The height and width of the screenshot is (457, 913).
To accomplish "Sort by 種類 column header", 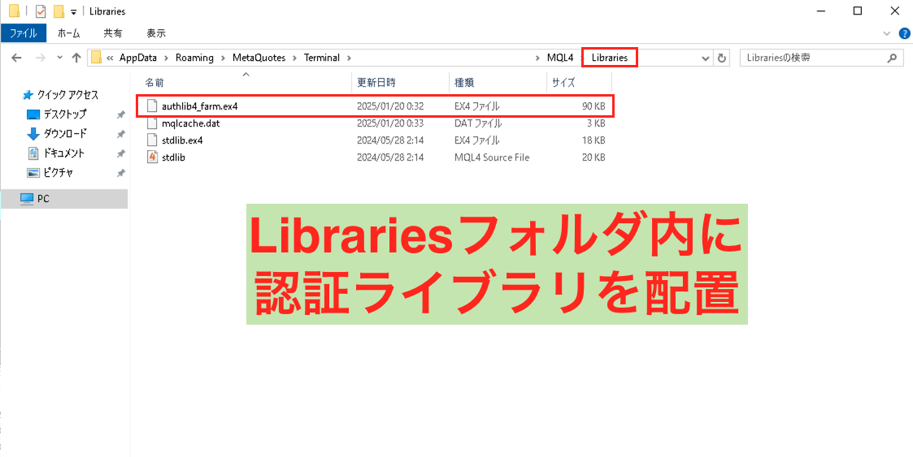I will tap(465, 83).
